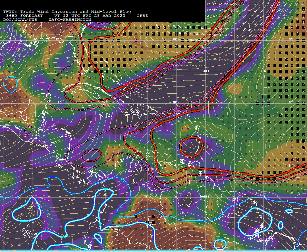Select the "WAFC-WASHINGTON" label
The height and width of the screenshot is (251, 307).
coord(70,20)
